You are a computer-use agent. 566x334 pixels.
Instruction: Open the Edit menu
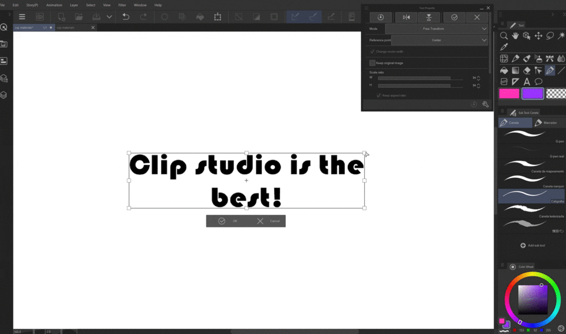tap(15, 5)
